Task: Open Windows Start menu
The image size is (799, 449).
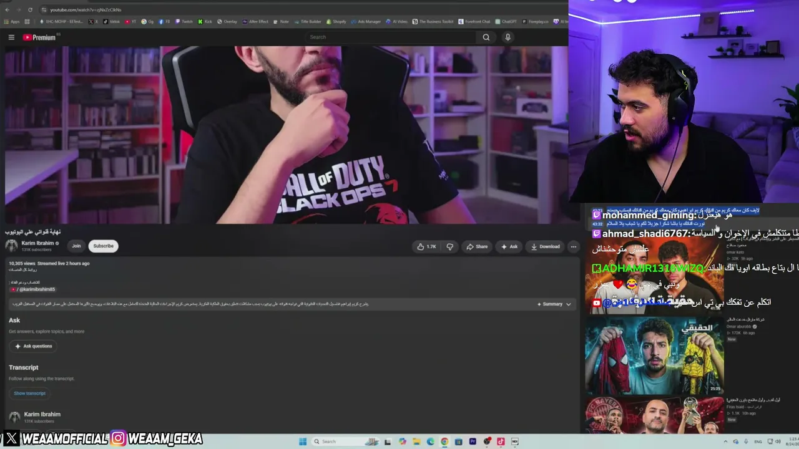Action: (302, 442)
